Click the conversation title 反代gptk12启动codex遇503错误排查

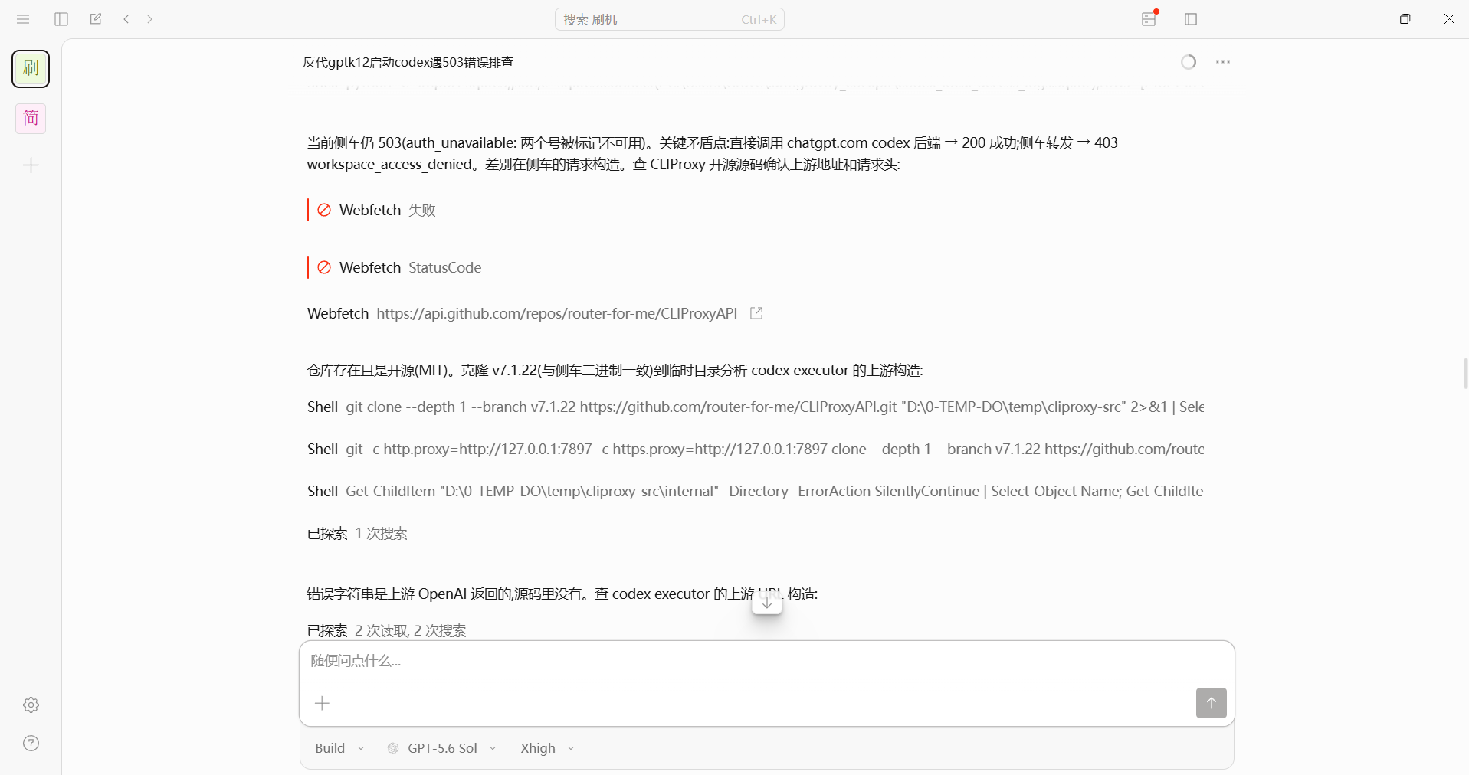408,62
